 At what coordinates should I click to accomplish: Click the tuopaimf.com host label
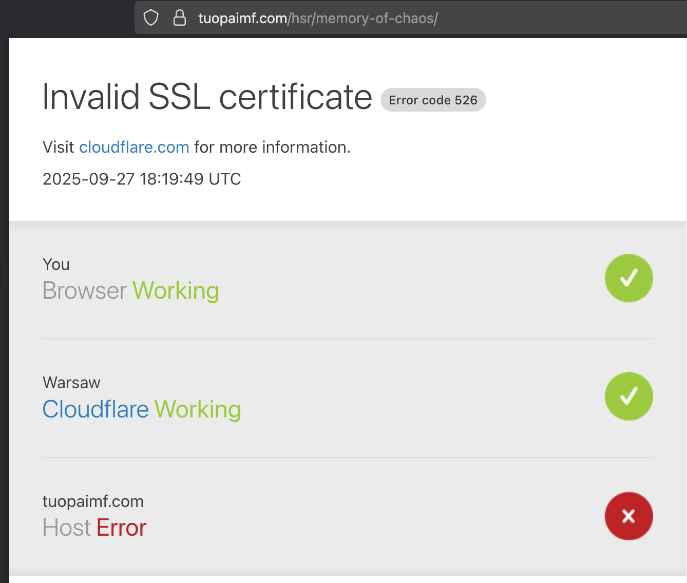[x=93, y=501]
